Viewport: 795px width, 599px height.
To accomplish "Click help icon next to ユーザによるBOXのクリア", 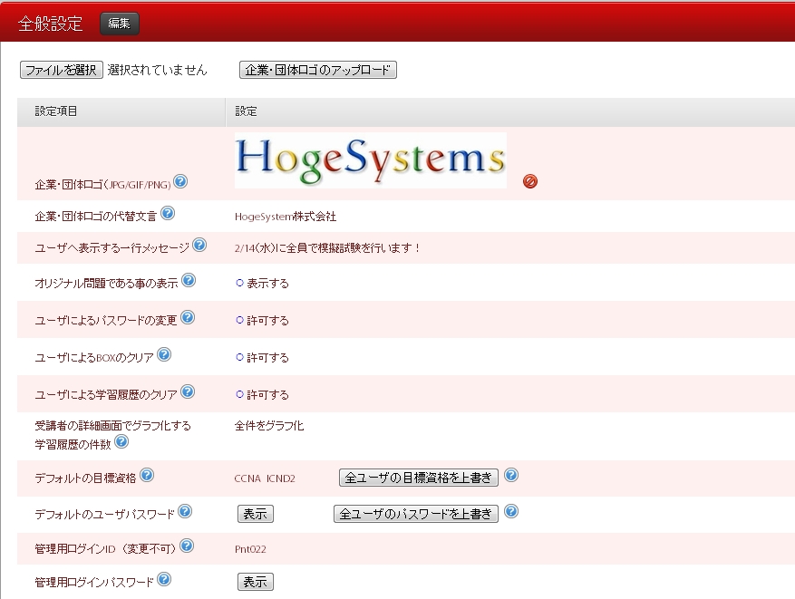I will 164,354.
